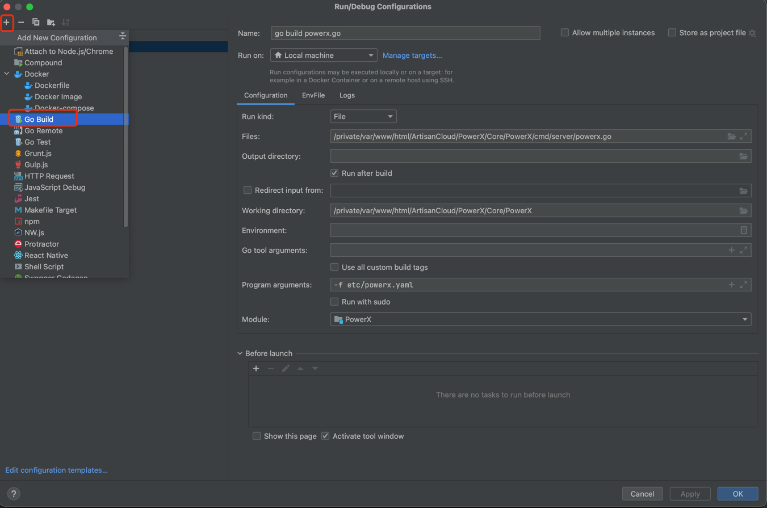The image size is (767, 508).
Task: Open Environment variables editor icon
Action: coord(744,230)
